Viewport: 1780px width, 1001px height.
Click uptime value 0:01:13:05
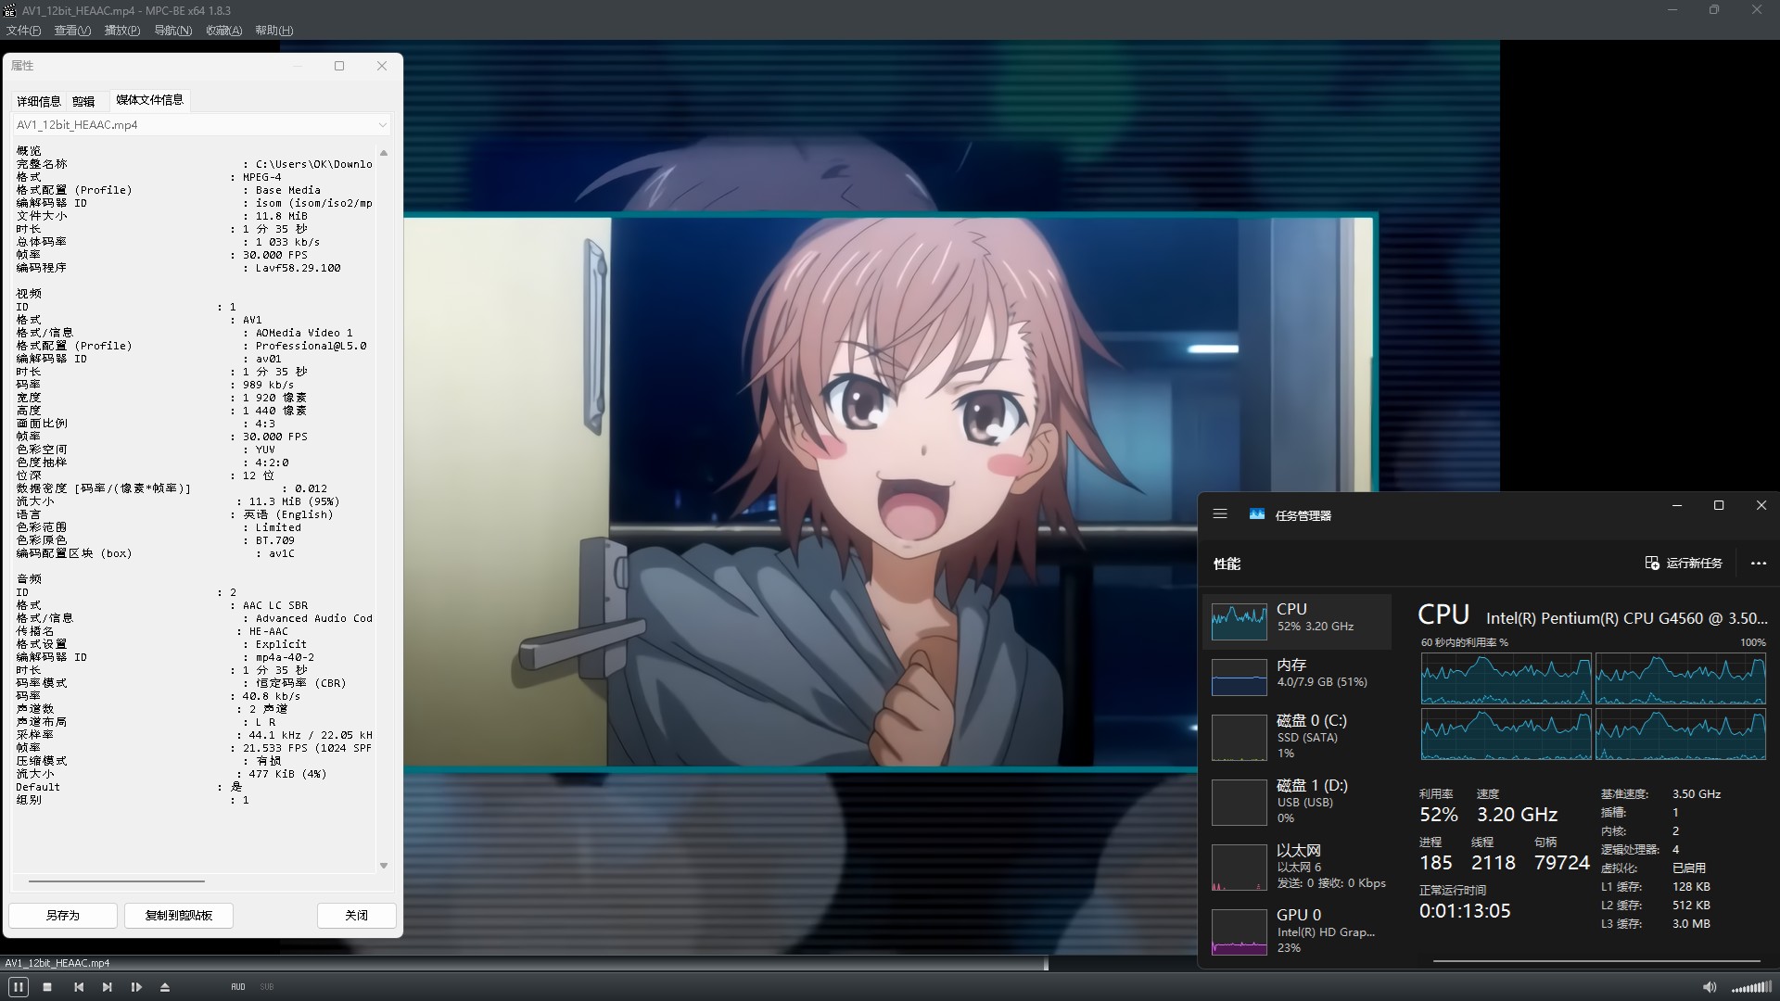point(1465,911)
